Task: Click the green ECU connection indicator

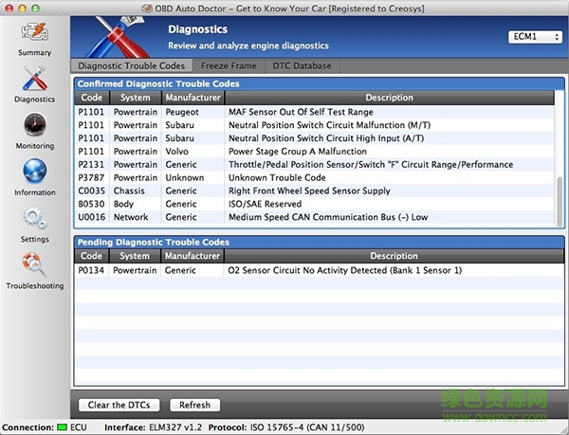Action: tap(63, 428)
